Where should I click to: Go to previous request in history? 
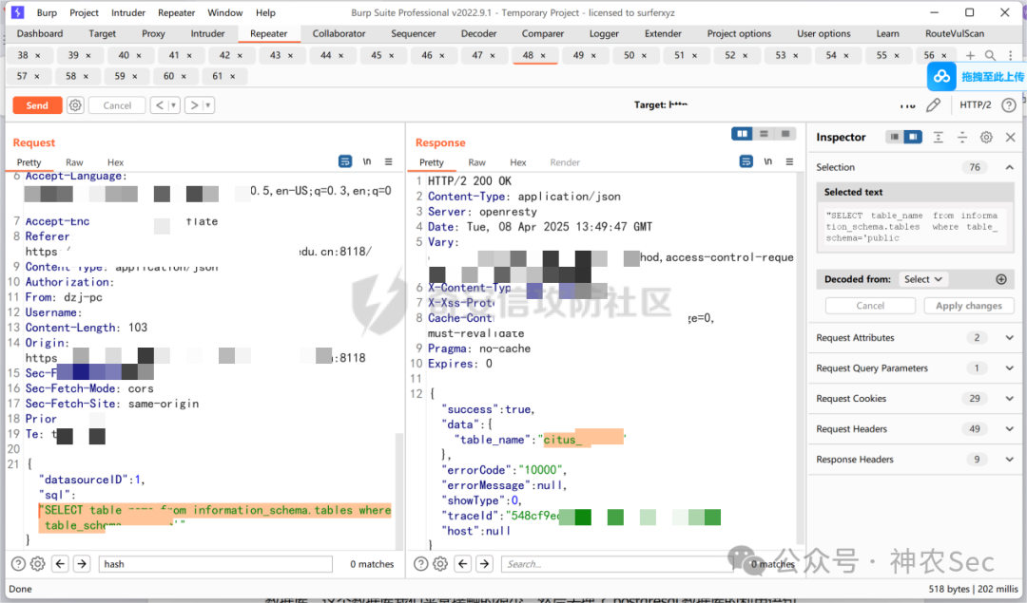[x=159, y=105]
